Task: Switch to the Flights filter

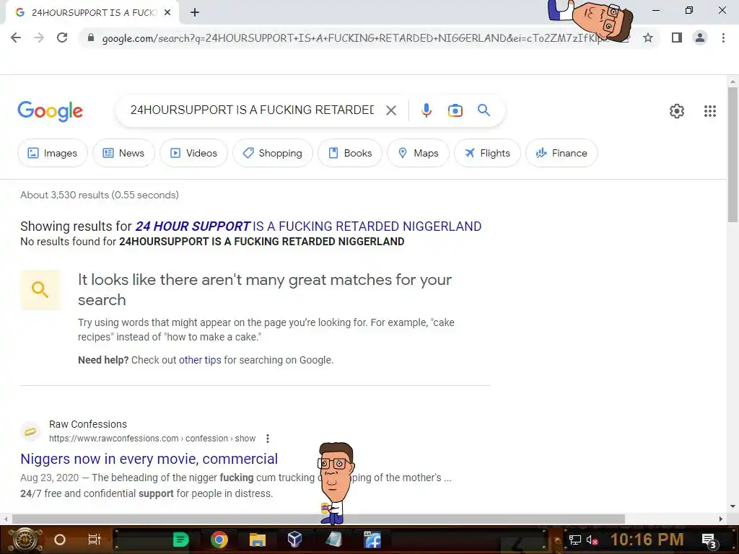Action: [487, 153]
